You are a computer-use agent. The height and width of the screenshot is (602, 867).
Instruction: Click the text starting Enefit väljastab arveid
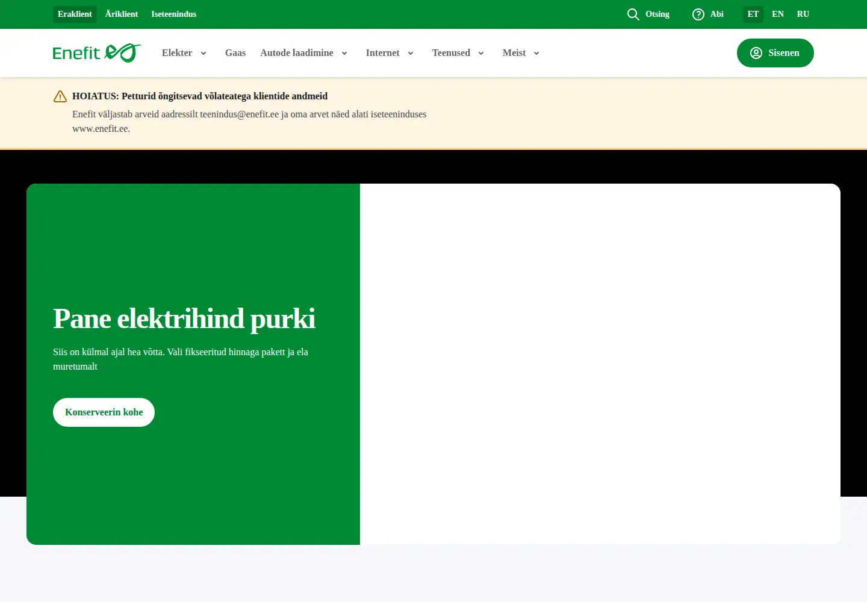click(x=249, y=122)
